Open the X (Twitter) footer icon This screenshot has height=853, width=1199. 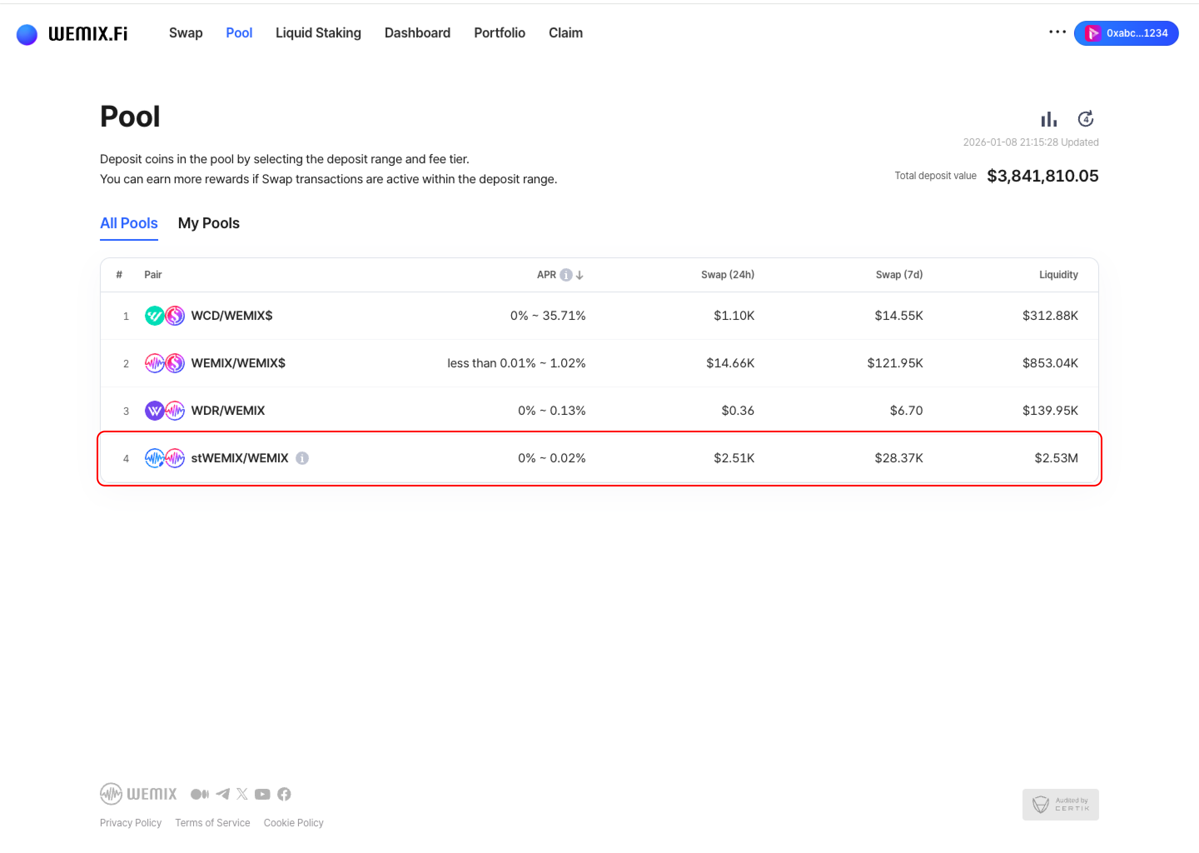[242, 793]
